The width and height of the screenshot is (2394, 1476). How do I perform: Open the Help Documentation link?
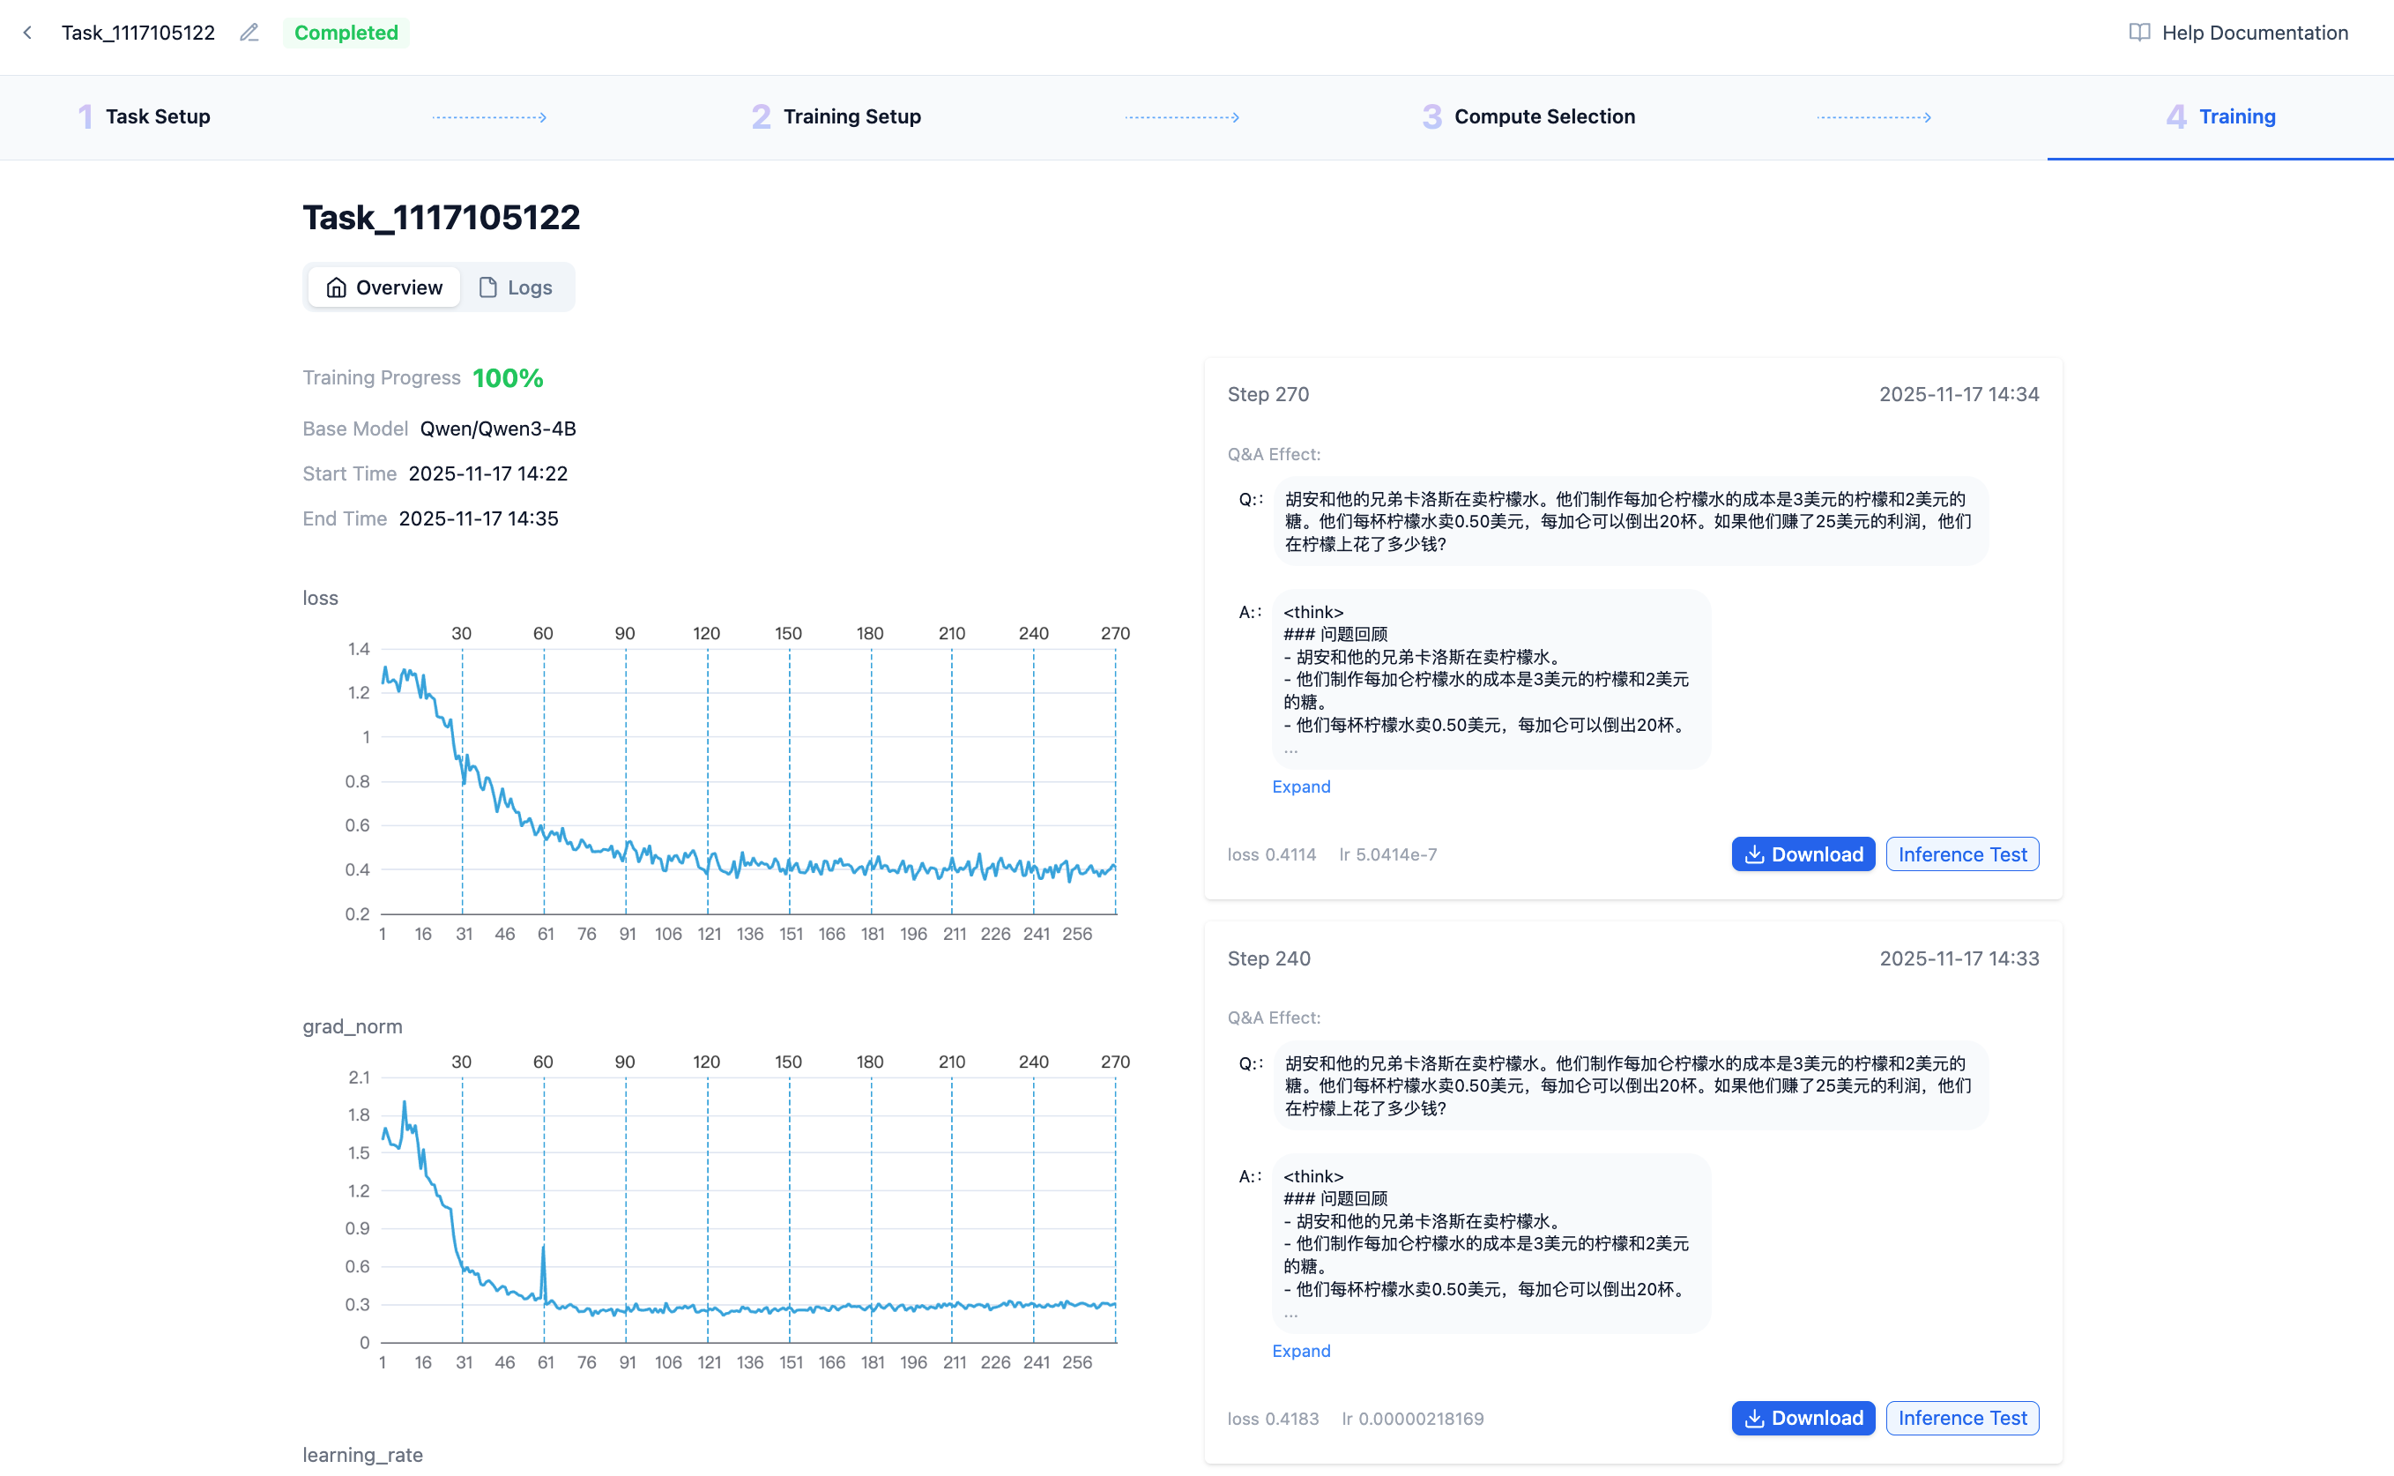click(2255, 33)
